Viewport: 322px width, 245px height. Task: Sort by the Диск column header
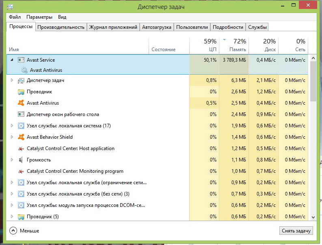click(264, 45)
